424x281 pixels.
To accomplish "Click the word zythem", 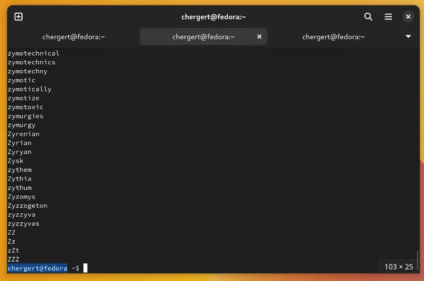I will 19,170.
